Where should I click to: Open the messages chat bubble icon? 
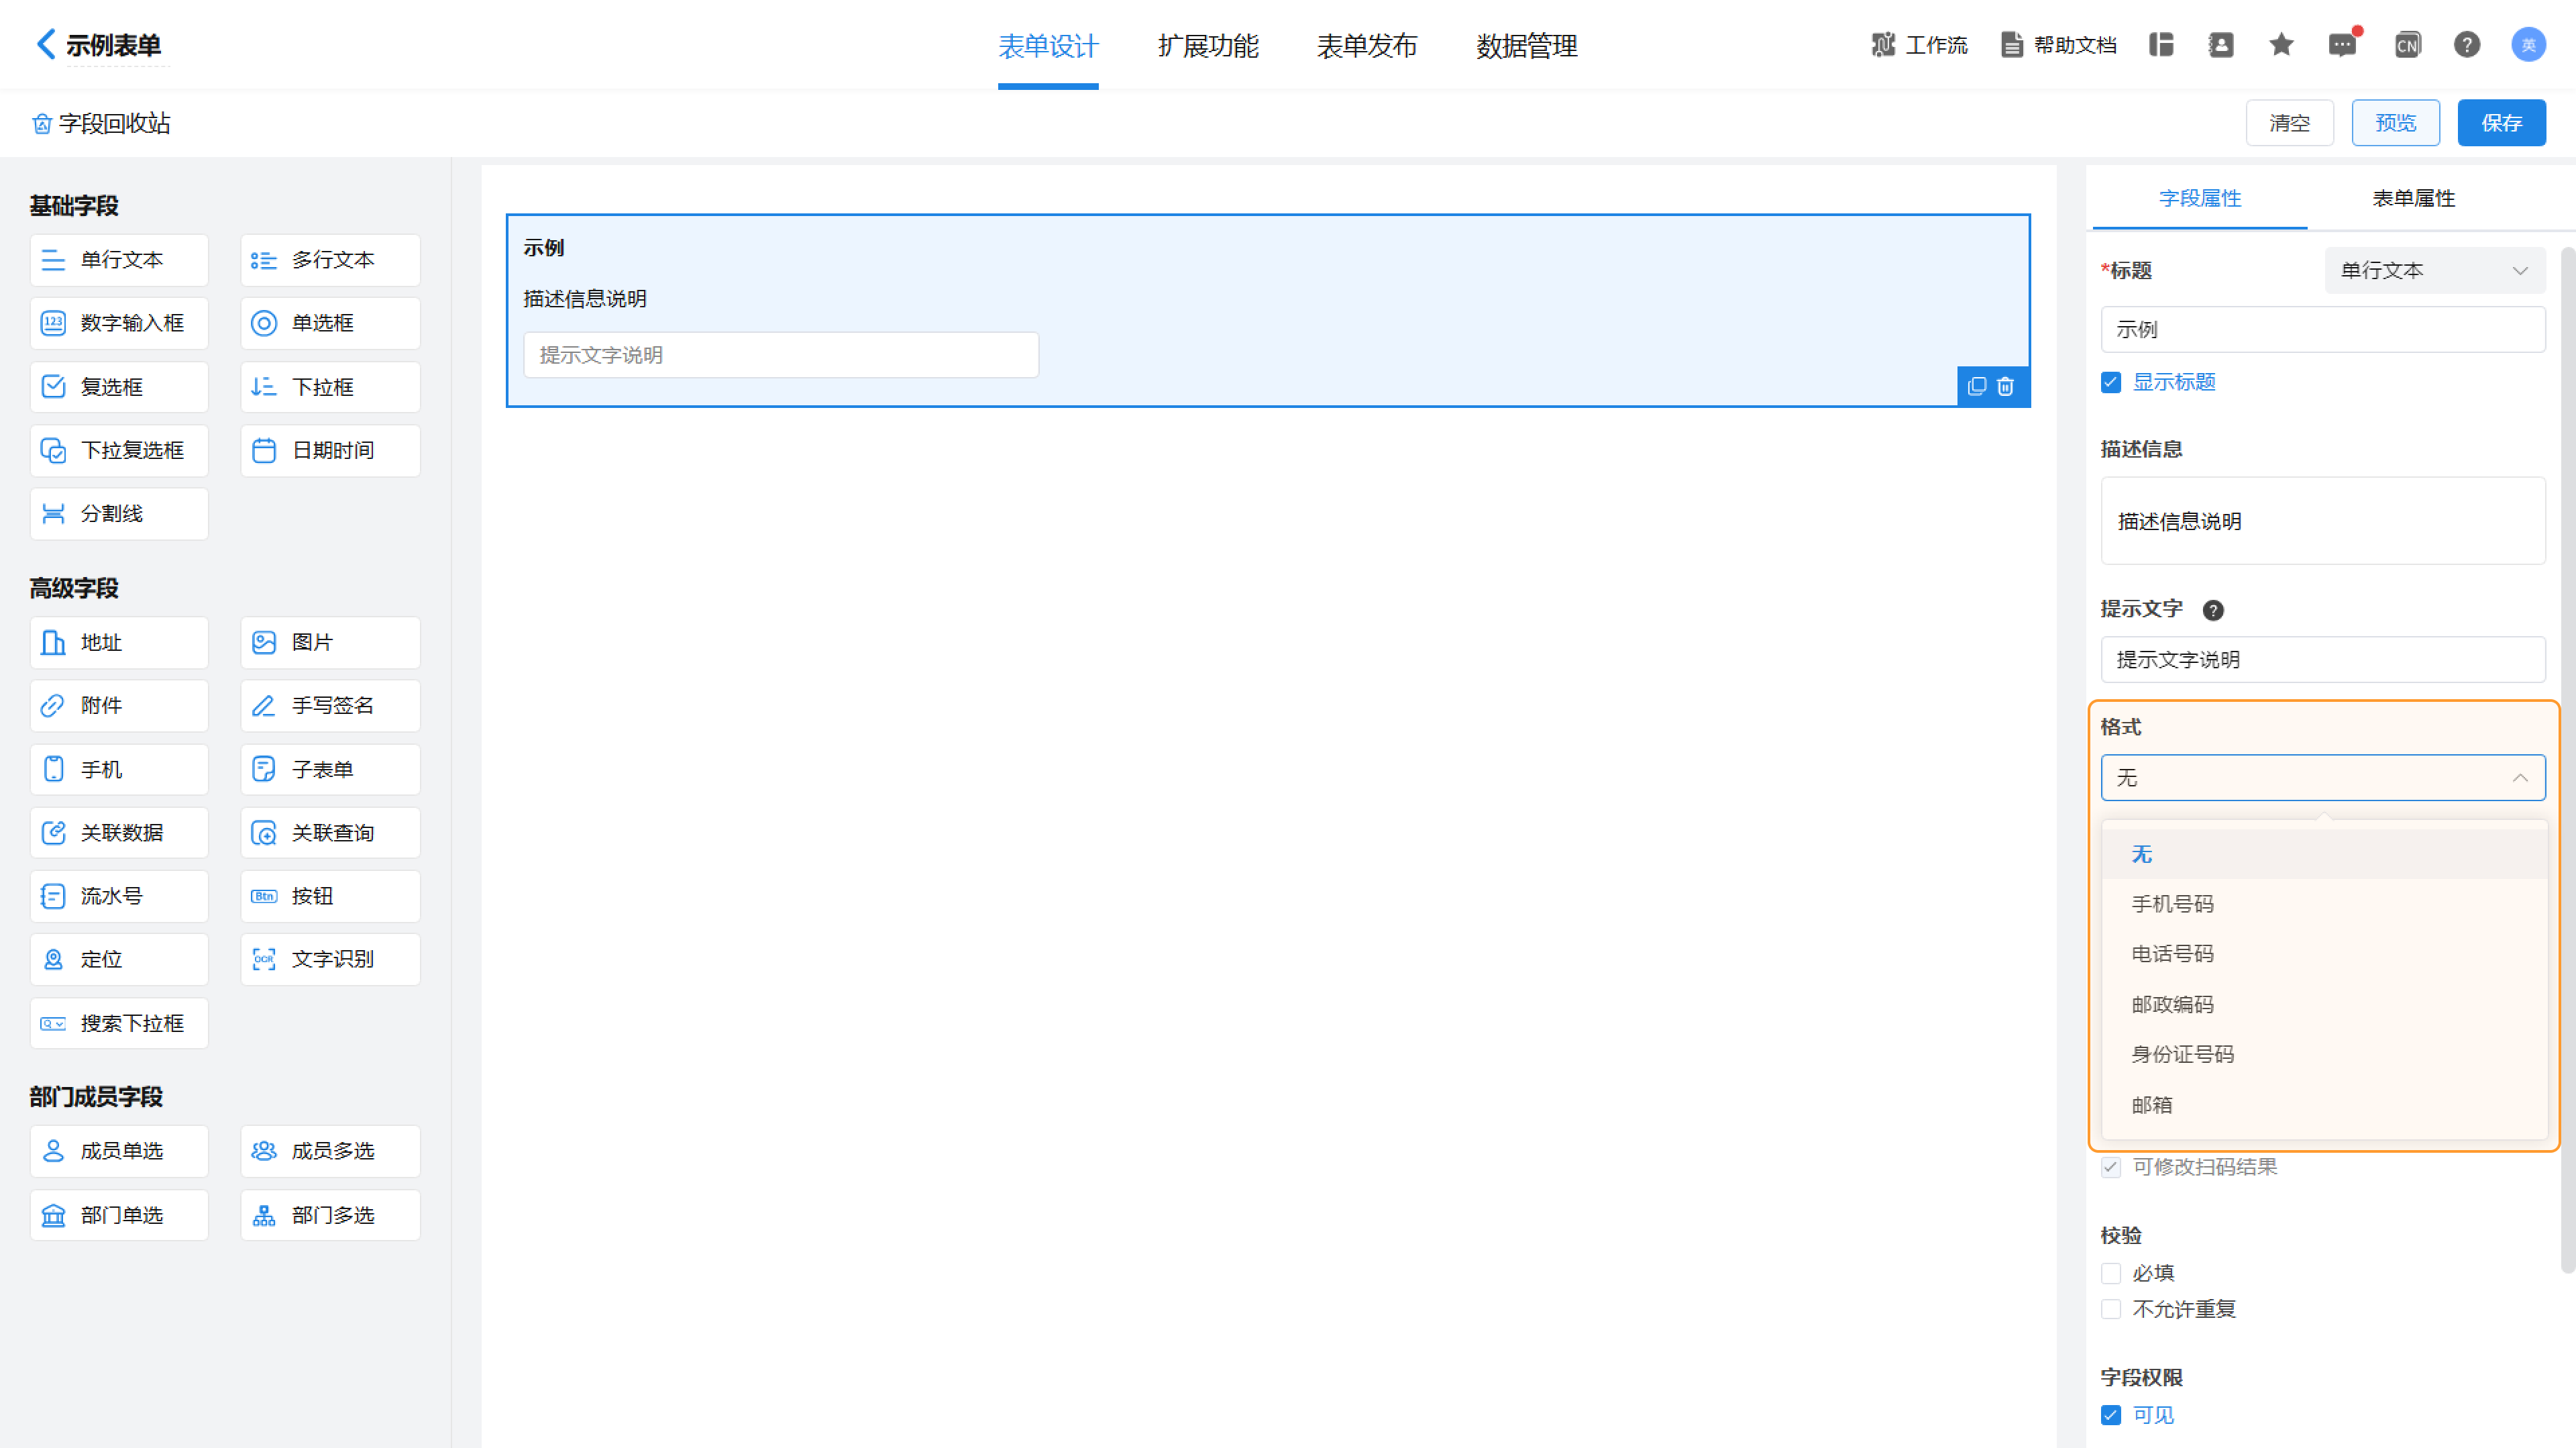pyautogui.click(x=2342, y=45)
